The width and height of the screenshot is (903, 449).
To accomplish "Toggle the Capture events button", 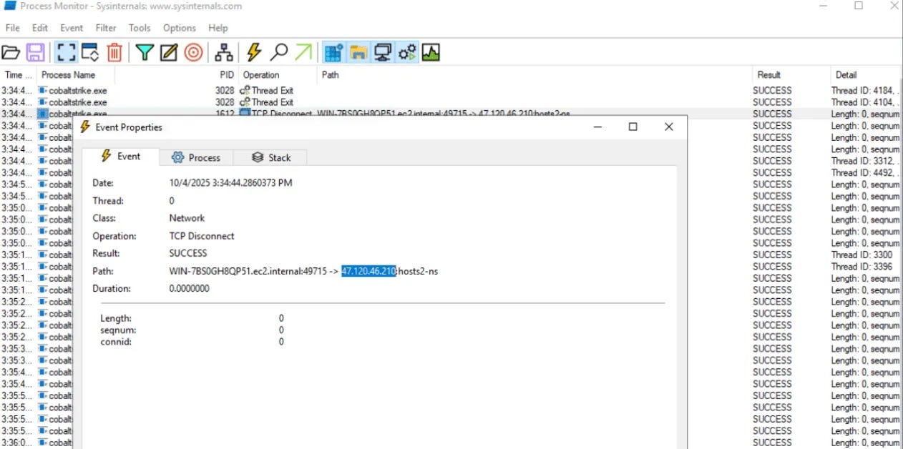I will [x=67, y=52].
